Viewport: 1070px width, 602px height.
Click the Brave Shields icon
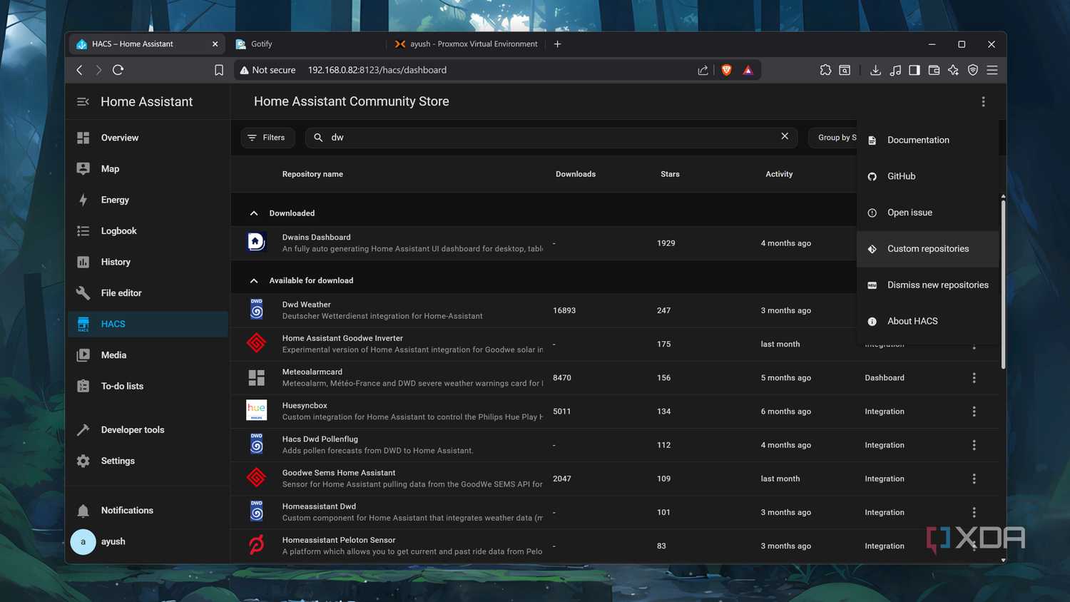coord(726,70)
